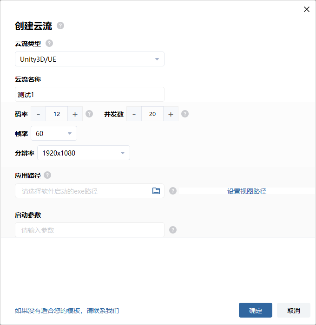Click help icon right of exe path field

[x=173, y=191]
